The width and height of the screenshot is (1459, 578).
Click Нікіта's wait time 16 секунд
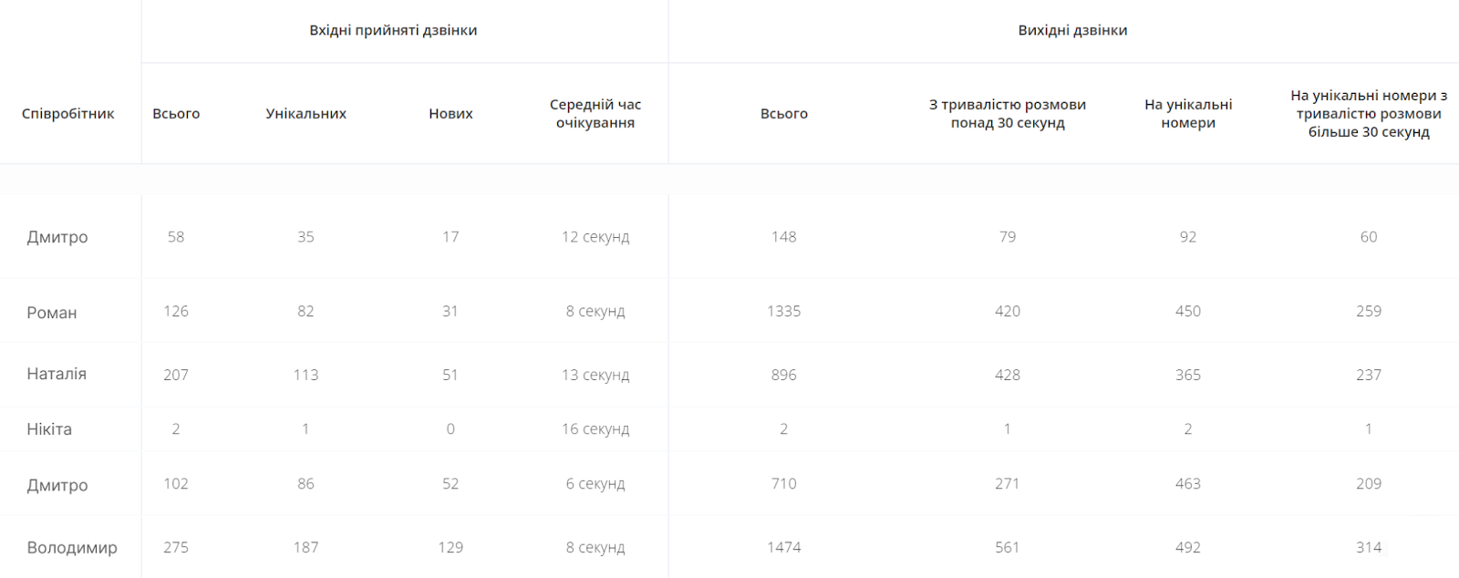coord(595,429)
